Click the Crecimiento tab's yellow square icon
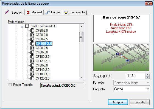The width and height of the screenshot is (154, 109). click(x=66, y=13)
